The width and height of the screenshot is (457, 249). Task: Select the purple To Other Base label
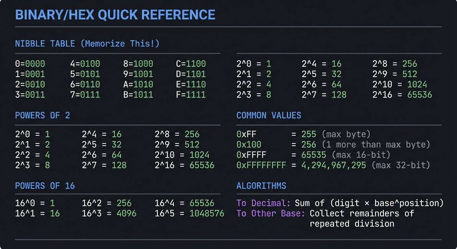pyautogui.click(x=271, y=214)
